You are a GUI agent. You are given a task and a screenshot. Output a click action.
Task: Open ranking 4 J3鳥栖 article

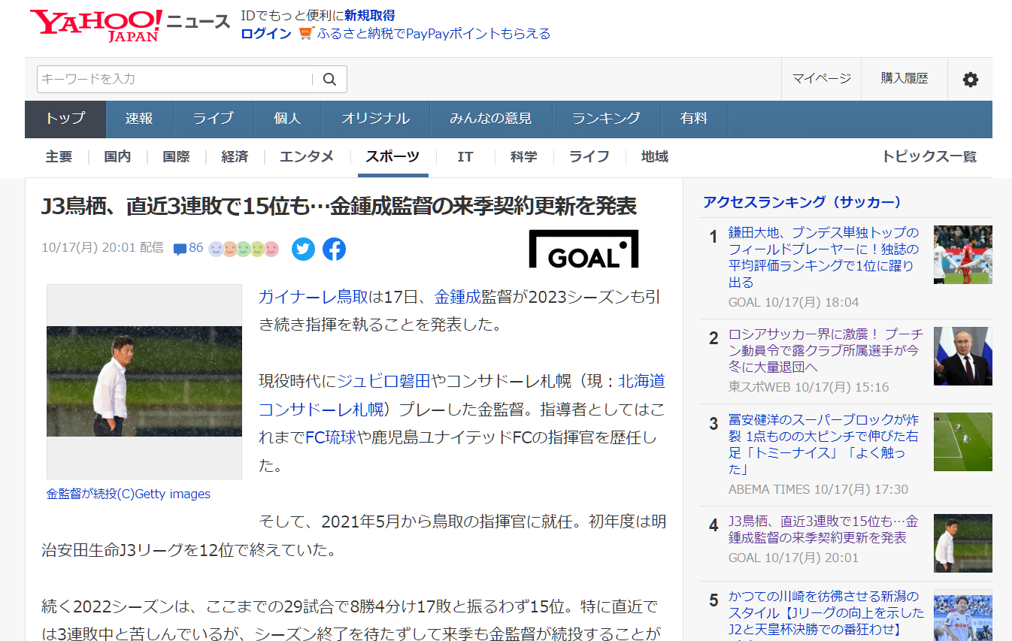824,529
